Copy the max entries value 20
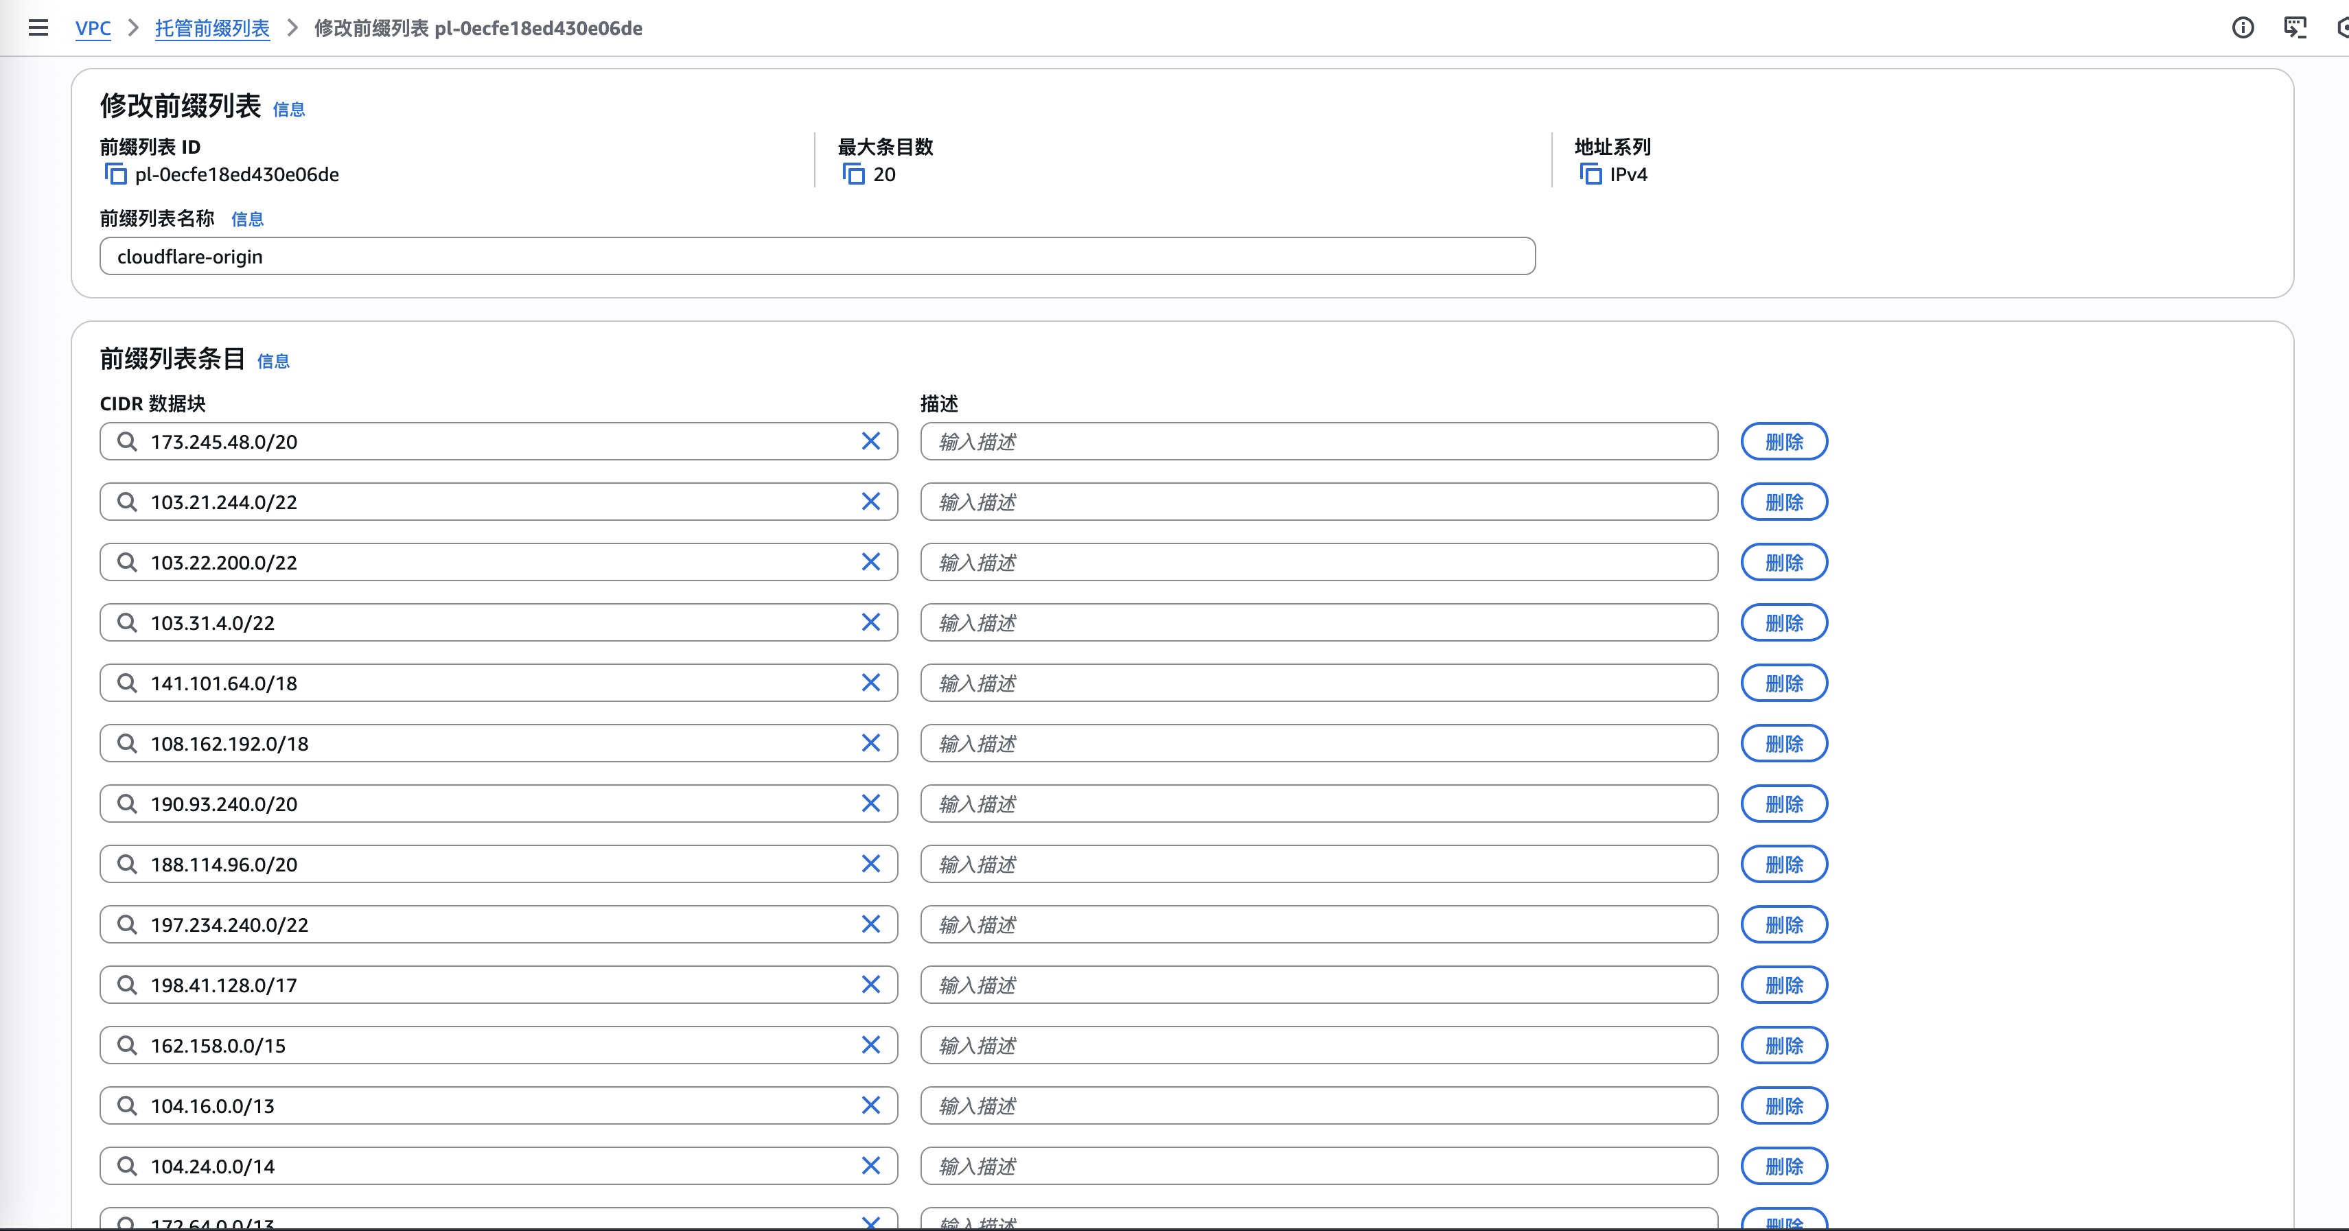2349x1231 pixels. tap(853, 174)
